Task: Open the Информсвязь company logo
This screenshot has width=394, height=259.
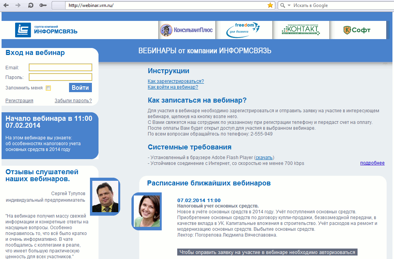Action: pyautogui.click(x=46, y=30)
